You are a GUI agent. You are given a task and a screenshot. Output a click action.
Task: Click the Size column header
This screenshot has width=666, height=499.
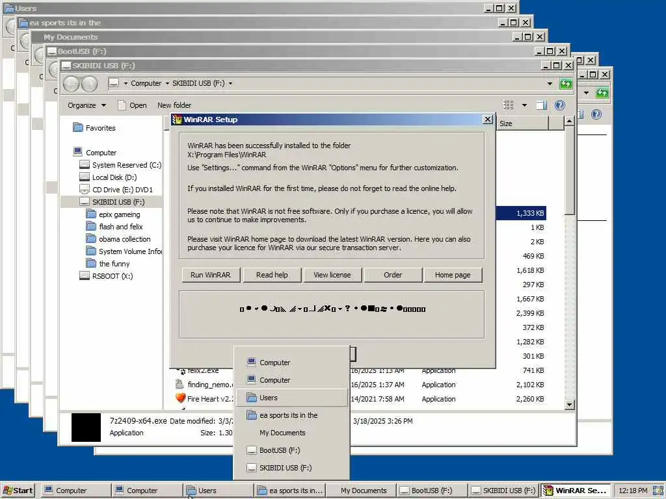pos(522,123)
